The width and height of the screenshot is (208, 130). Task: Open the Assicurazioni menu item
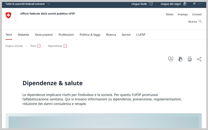coord(44,35)
